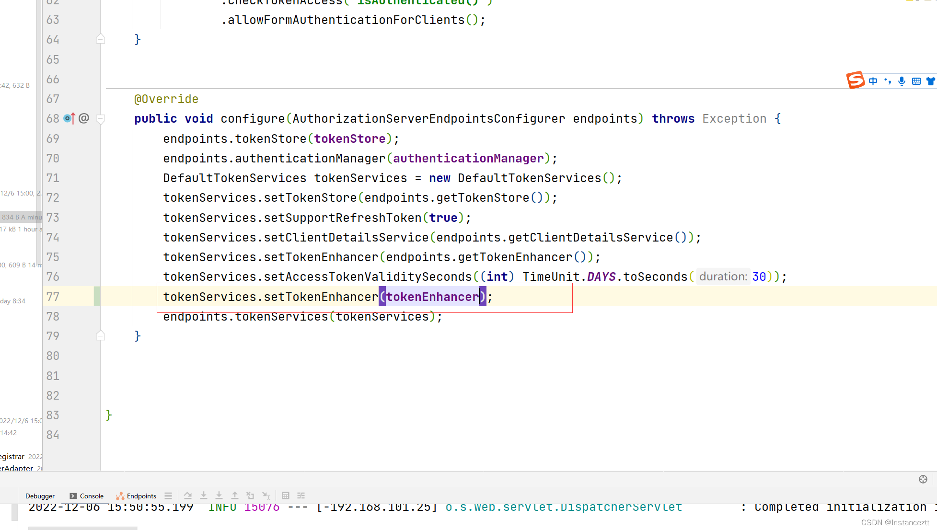937x530 pixels.
Task: Click the Step Over debugger icon
Action: (x=188, y=496)
